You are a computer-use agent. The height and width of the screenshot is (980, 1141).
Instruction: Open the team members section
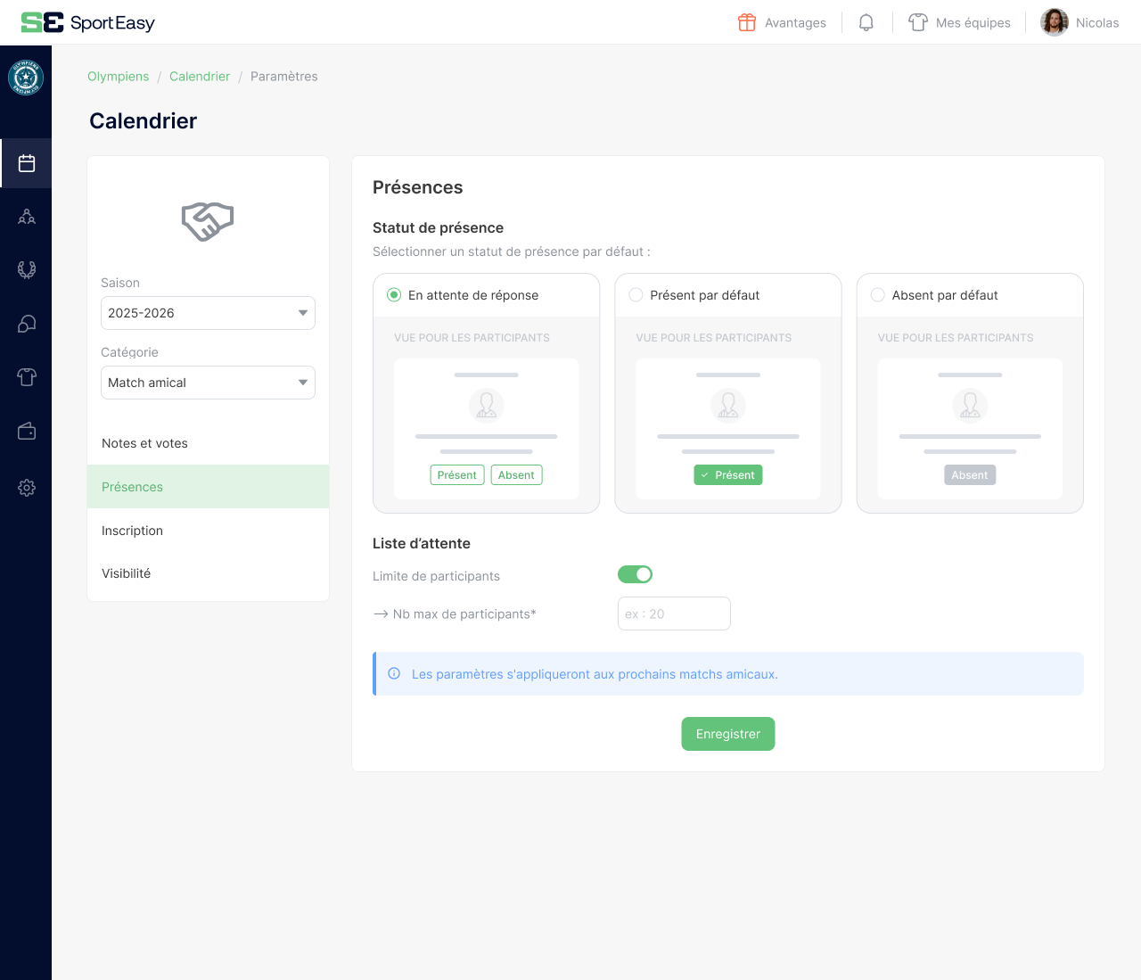click(x=26, y=217)
